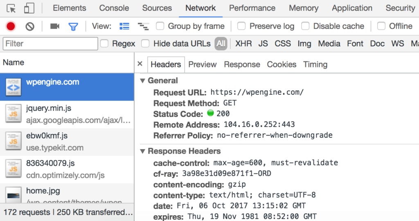
Task: Stop recording with the red record button
Action: click(x=11, y=27)
